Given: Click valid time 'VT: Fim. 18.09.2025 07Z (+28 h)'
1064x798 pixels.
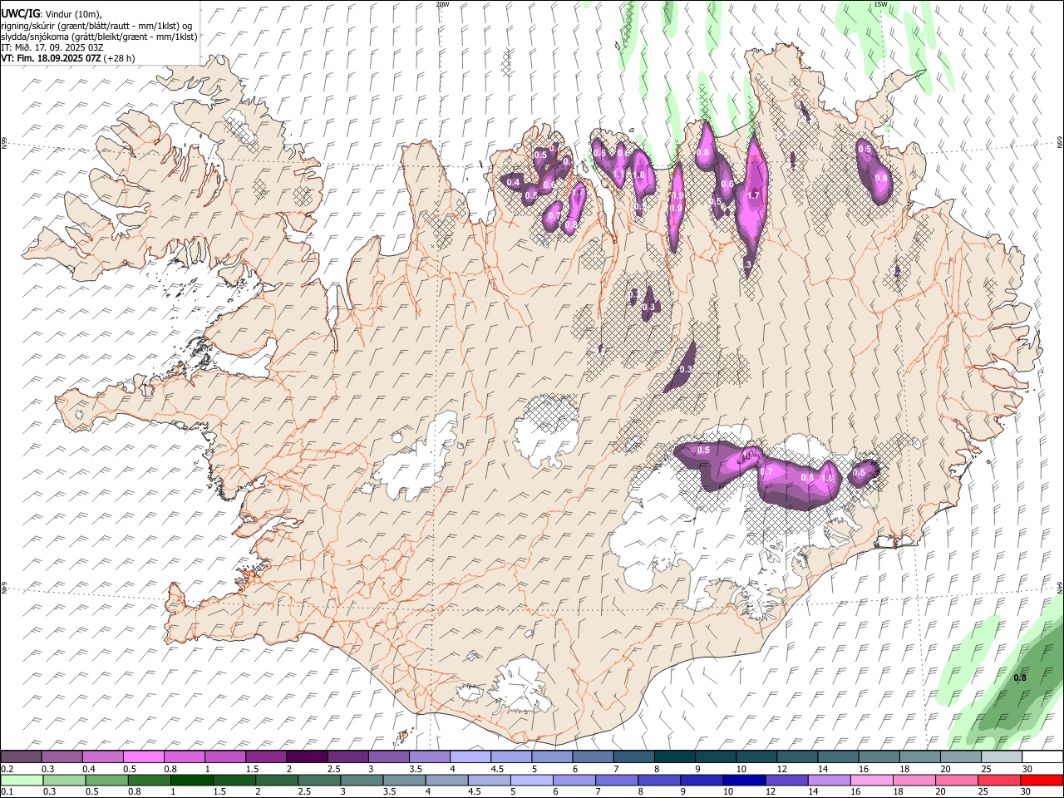Looking at the screenshot, I should coord(68,58).
